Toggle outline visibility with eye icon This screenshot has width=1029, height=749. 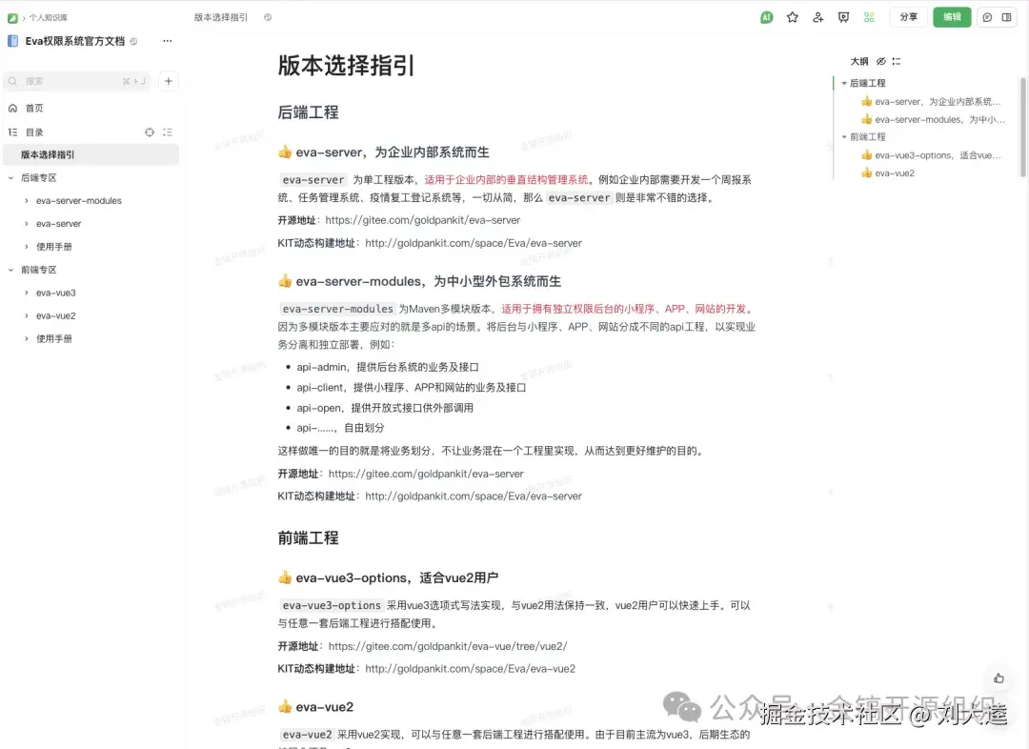(880, 60)
